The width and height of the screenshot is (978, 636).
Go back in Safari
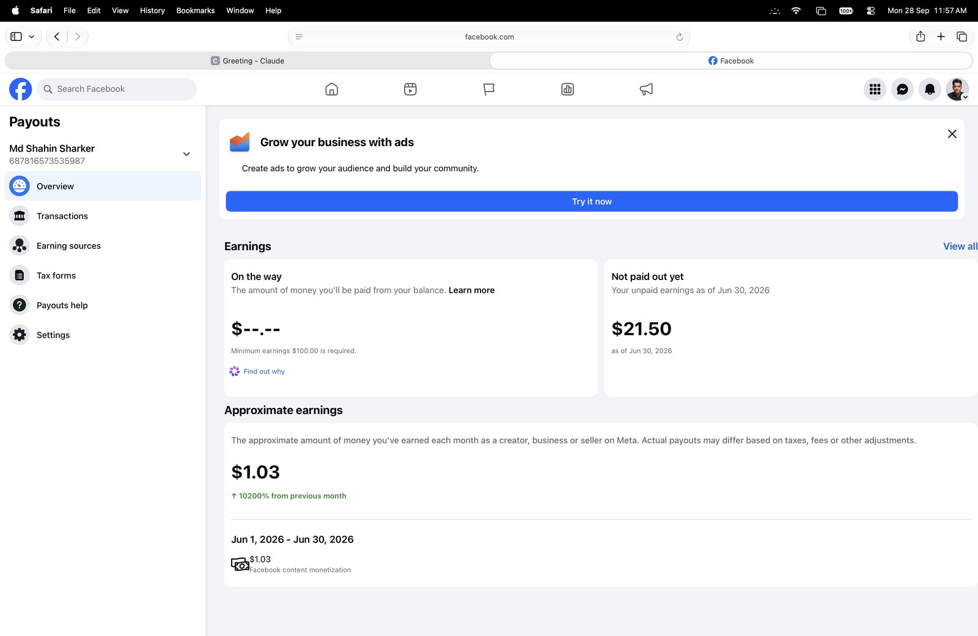57,37
